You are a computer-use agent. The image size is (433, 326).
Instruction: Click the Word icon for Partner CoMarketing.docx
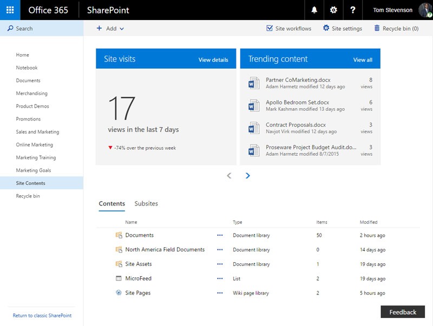(x=254, y=83)
